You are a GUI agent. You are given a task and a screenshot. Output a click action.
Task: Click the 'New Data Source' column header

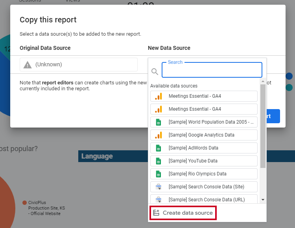click(x=169, y=48)
